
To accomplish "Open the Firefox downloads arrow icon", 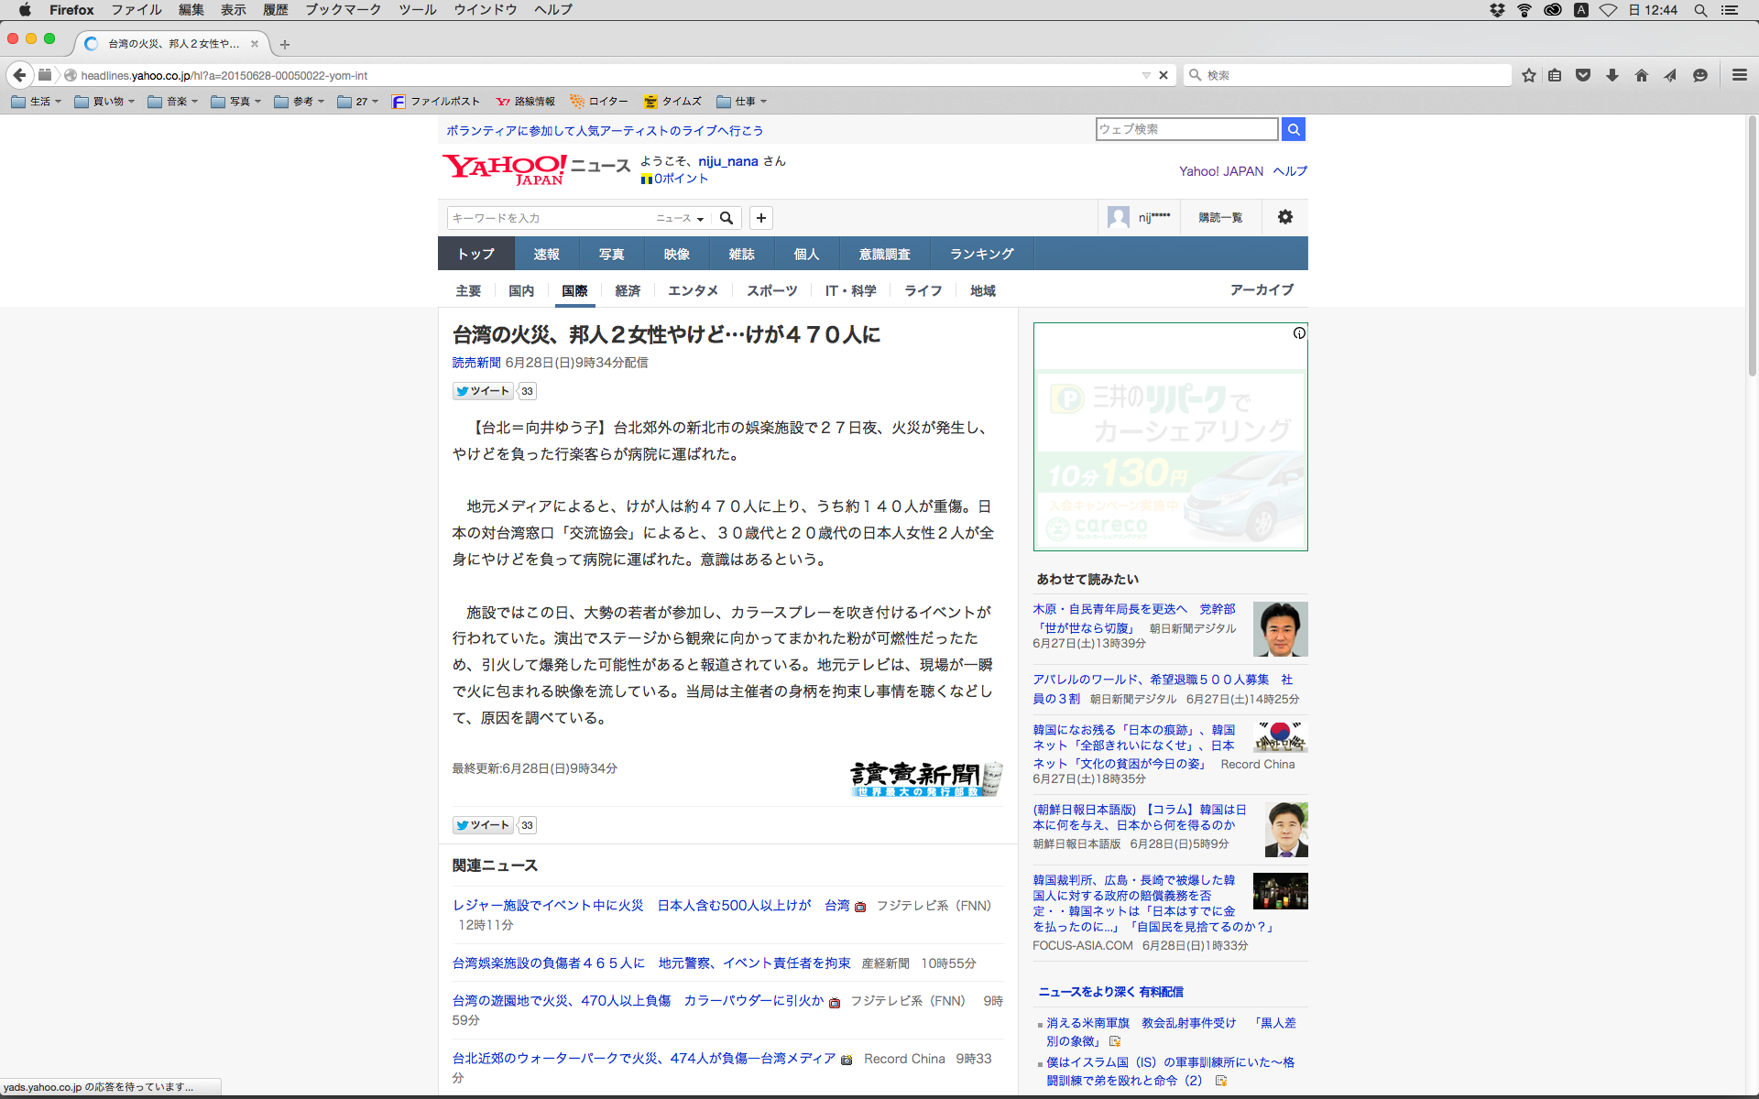I will pyautogui.click(x=1612, y=75).
